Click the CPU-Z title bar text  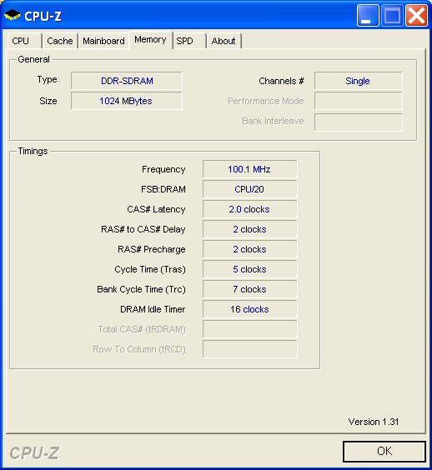point(43,16)
